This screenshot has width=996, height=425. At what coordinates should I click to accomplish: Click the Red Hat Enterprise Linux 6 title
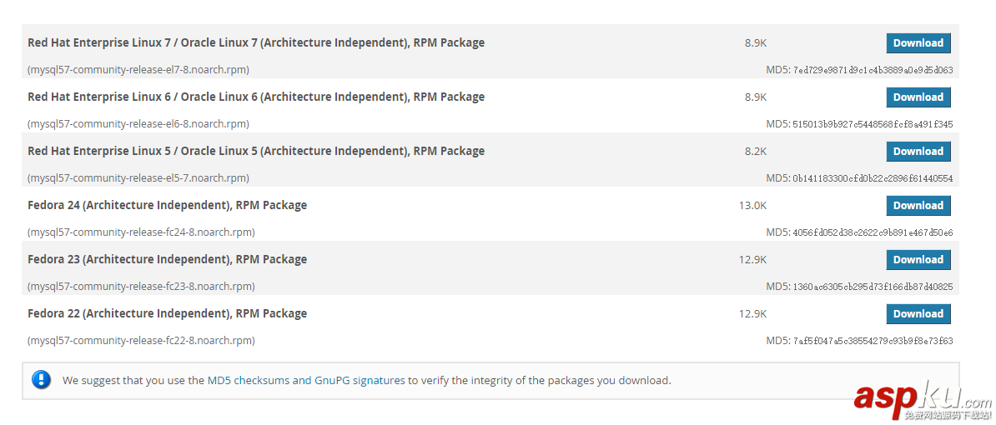pyautogui.click(x=255, y=97)
